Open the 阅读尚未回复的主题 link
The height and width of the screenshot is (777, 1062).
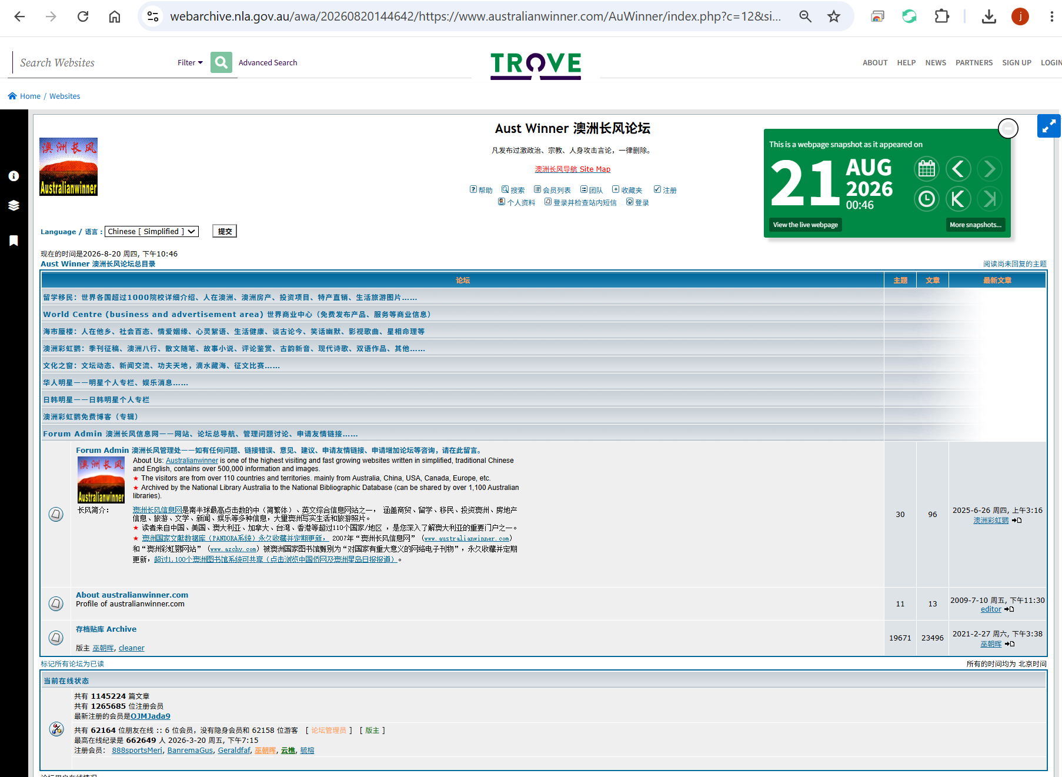pyautogui.click(x=1015, y=264)
